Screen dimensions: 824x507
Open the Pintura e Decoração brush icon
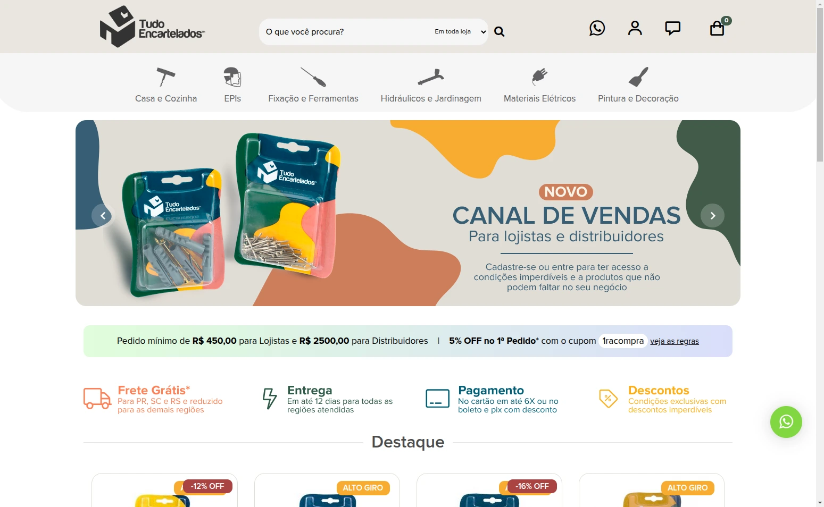(x=638, y=77)
